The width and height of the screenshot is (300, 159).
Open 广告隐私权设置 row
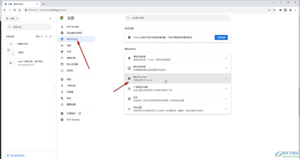point(177,88)
